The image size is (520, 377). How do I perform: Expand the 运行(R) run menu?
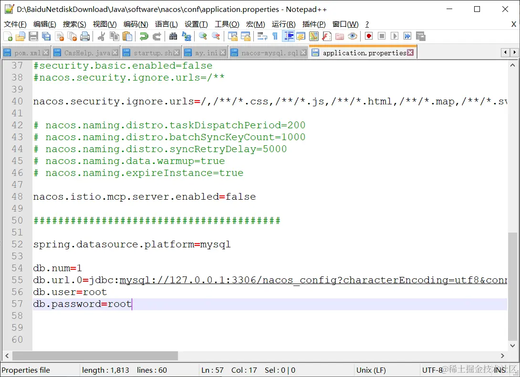pyautogui.click(x=283, y=24)
